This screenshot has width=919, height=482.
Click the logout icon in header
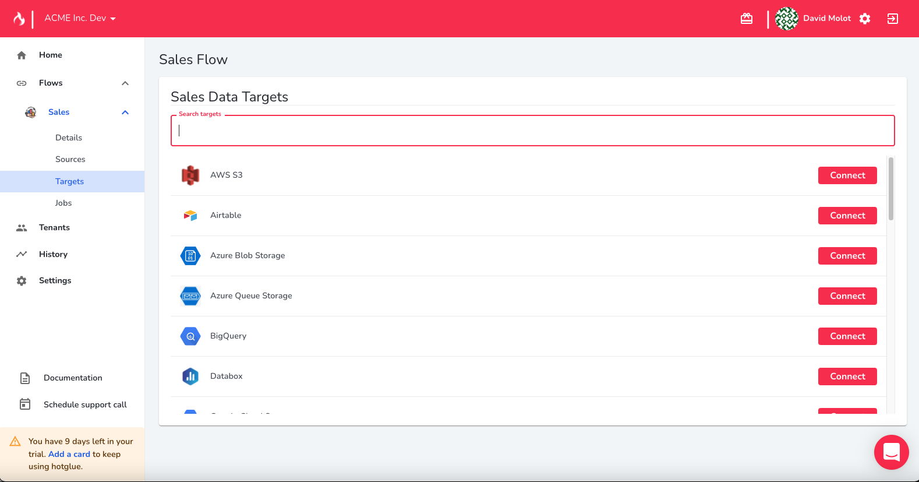(x=893, y=19)
